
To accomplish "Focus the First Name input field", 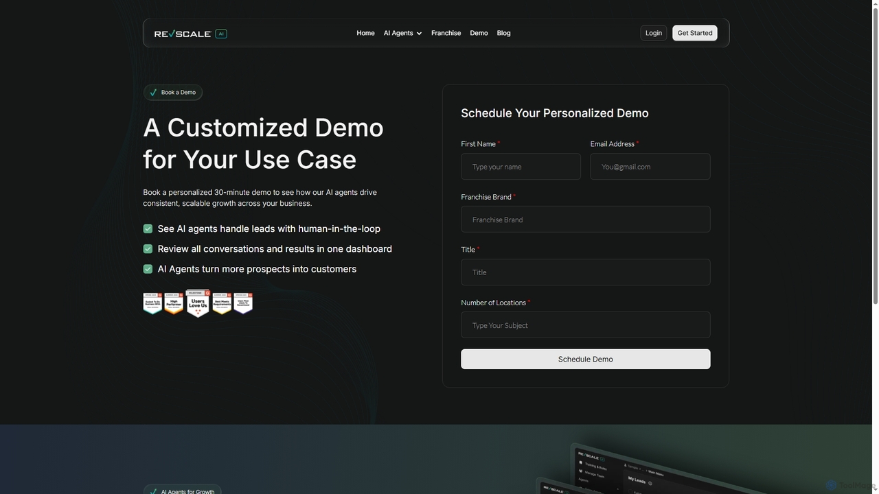I will click(x=521, y=167).
